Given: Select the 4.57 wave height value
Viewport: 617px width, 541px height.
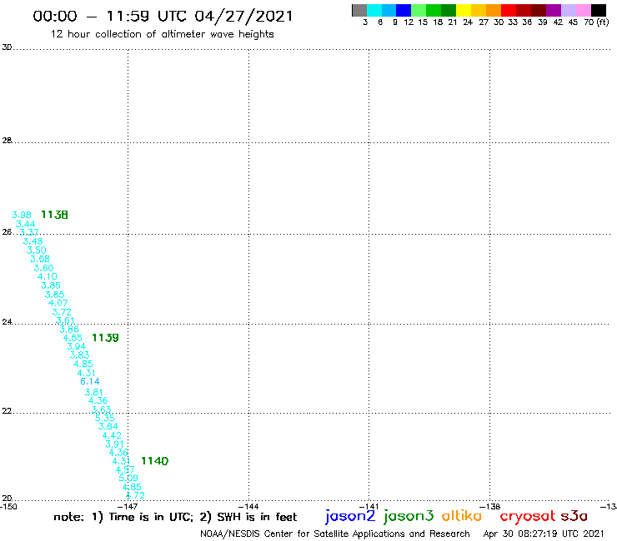Looking at the screenshot, I should pyautogui.click(x=125, y=469).
